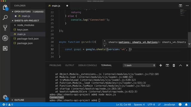Select main.js in the project tree
The width and height of the screenshot is (191, 107).
click(x=28, y=34)
